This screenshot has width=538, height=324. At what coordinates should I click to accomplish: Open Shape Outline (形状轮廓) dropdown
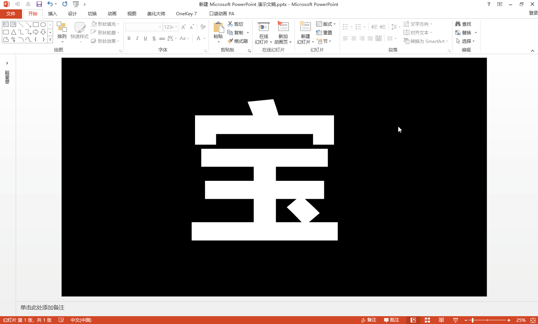coord(105,32)
